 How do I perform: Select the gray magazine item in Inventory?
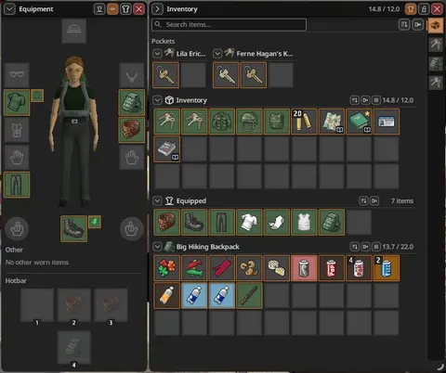(166, 148)
